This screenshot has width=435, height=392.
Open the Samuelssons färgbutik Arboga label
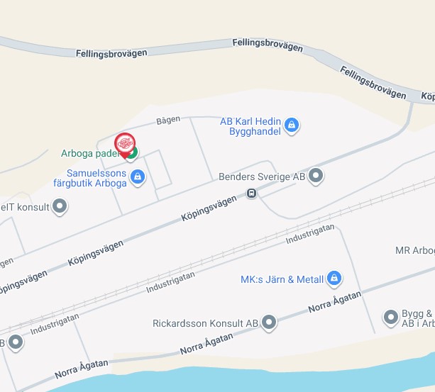point(90,178)
